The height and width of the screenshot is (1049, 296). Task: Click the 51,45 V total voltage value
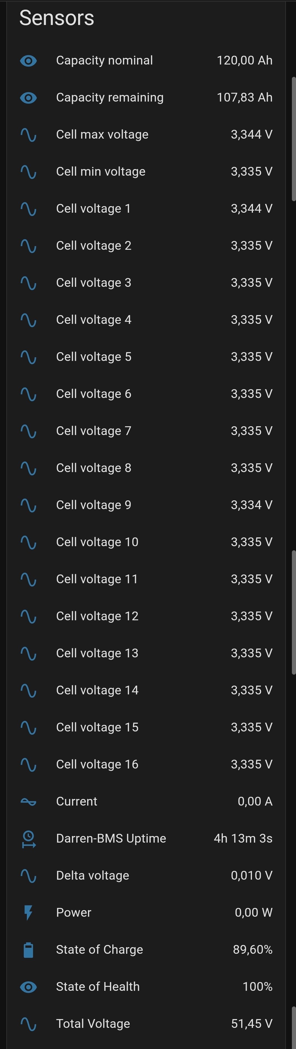pos(252,1024)
